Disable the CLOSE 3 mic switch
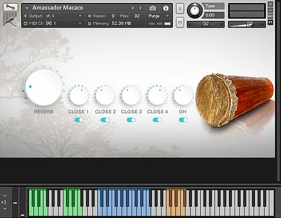Screen dimensions: 281x218 tap(131, 120)
